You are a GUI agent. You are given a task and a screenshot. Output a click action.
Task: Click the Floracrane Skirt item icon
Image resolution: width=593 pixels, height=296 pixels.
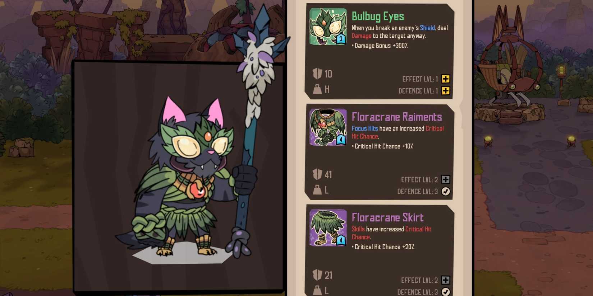[328, 228]
